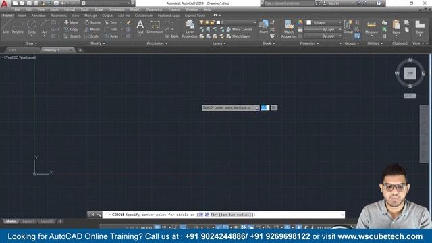The image size is (432, 243).
Task: Select the Dimension tool
Action: point(155,27)
